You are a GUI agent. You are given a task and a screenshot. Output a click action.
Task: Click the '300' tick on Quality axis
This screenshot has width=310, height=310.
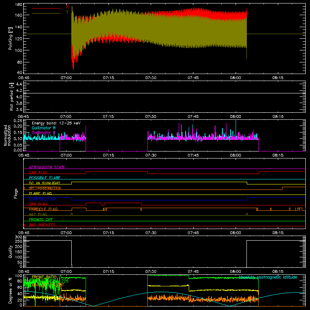pyautogui.click(x=19, y=237)
